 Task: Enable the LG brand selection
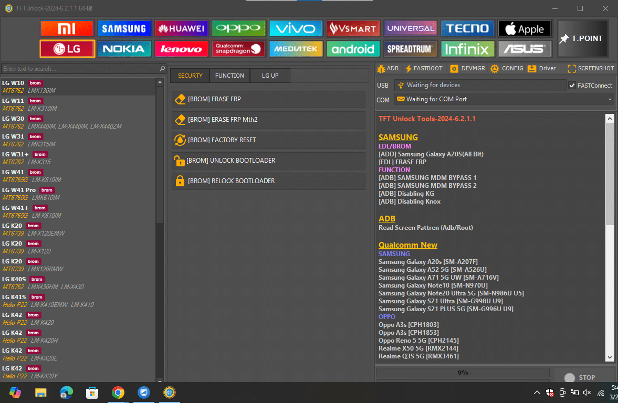[x=67, y=49]
